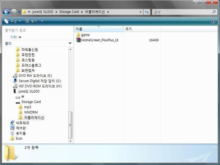Select the 'Storage Card' breadcrumb segment
This screenshot has height=165, width=220.
[69, 12]
